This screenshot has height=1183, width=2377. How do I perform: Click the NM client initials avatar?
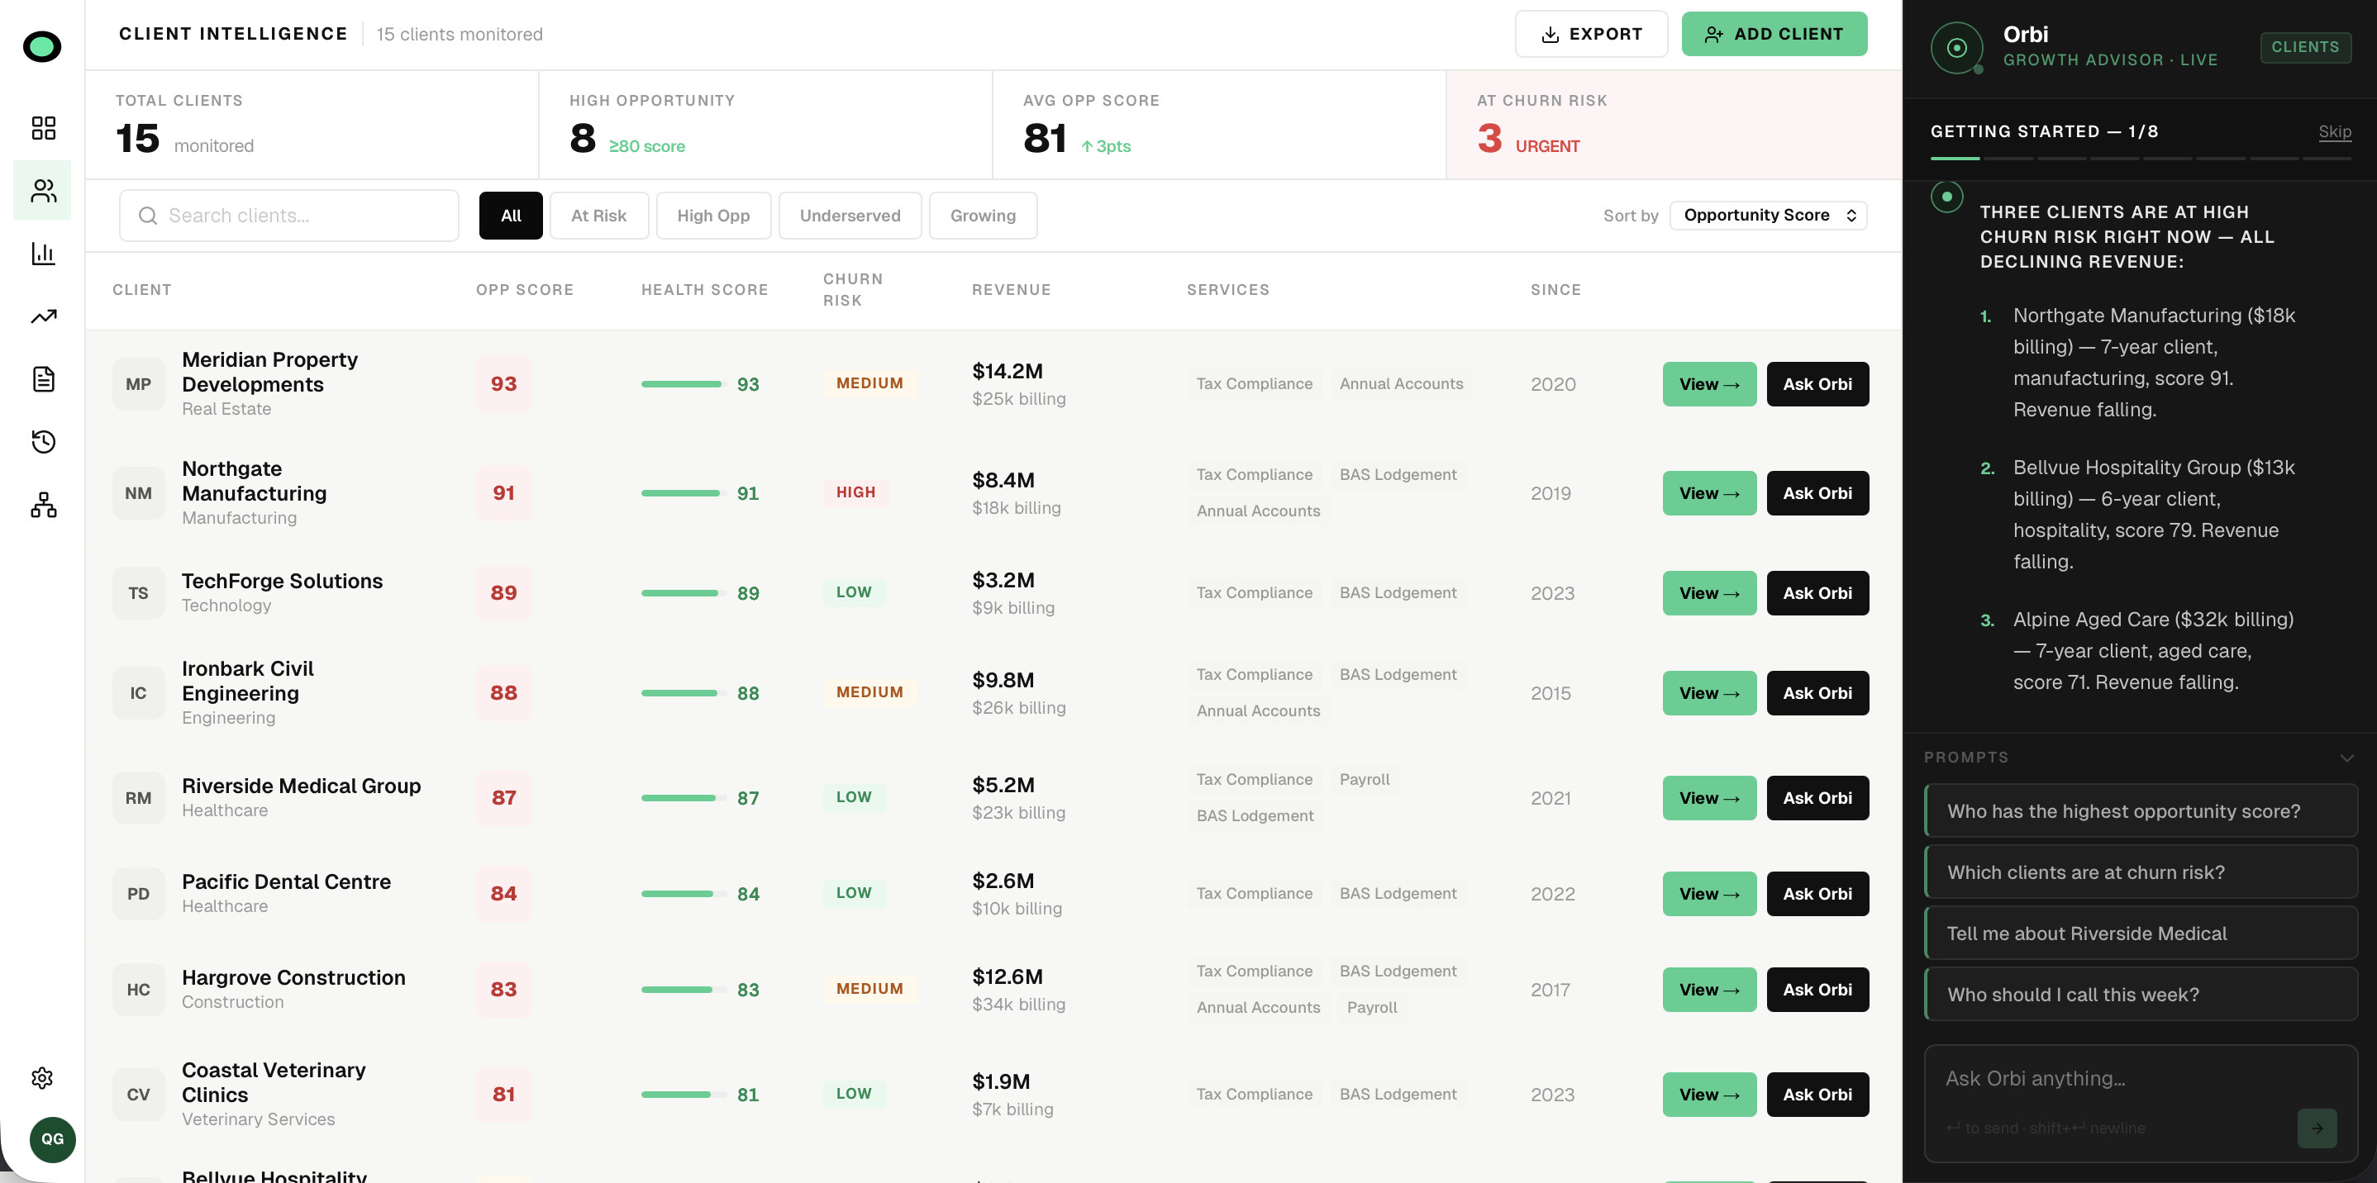(x=138, y=493)
